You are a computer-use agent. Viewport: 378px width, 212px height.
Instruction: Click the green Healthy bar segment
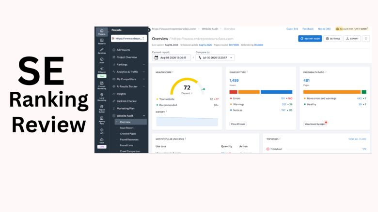364,92
